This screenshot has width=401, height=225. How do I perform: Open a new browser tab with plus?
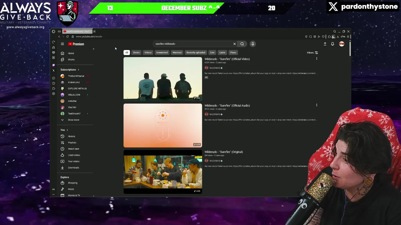(94, 31)
